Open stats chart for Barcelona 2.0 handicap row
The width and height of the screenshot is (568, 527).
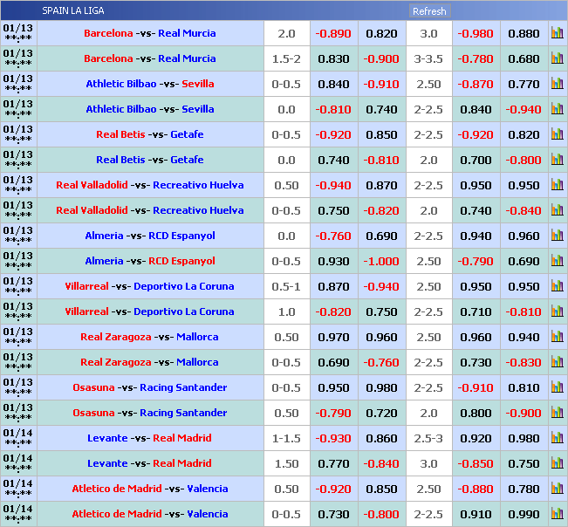pos(557,33)
